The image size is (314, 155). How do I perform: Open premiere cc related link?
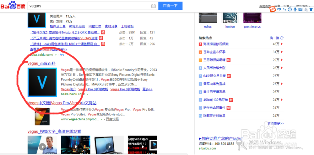(252, 27)
